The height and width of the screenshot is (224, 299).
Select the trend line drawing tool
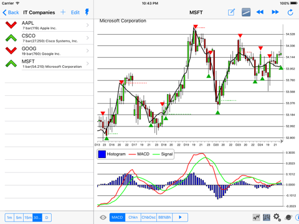(246, 12)
